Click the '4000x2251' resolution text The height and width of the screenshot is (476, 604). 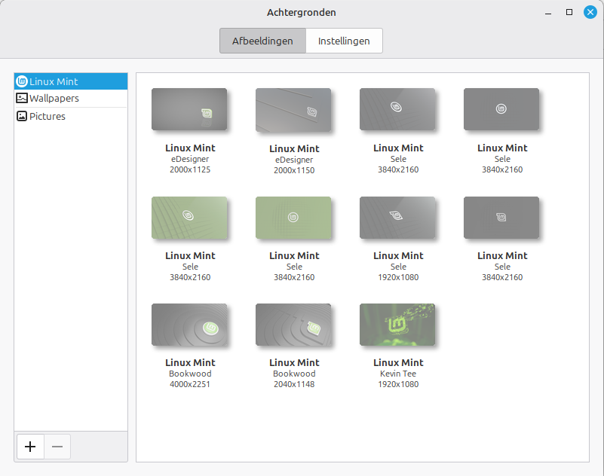pos(190,384)
